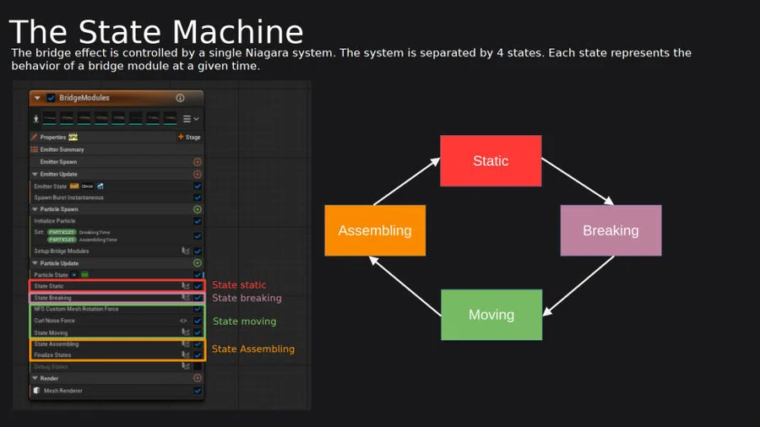This screenshot has width=760, height=427.
Task: Open the dropdown chevron beside hamburger icon
Action: point(196,119)
